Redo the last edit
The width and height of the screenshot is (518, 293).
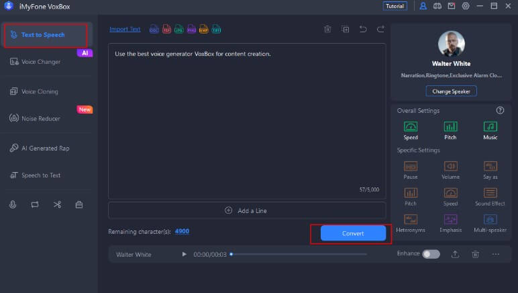[x=380, y=29]
